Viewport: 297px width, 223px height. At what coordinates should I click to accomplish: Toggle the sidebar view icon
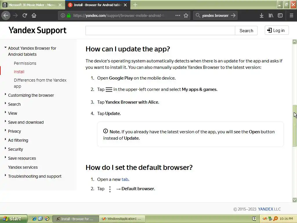point(280,15)
